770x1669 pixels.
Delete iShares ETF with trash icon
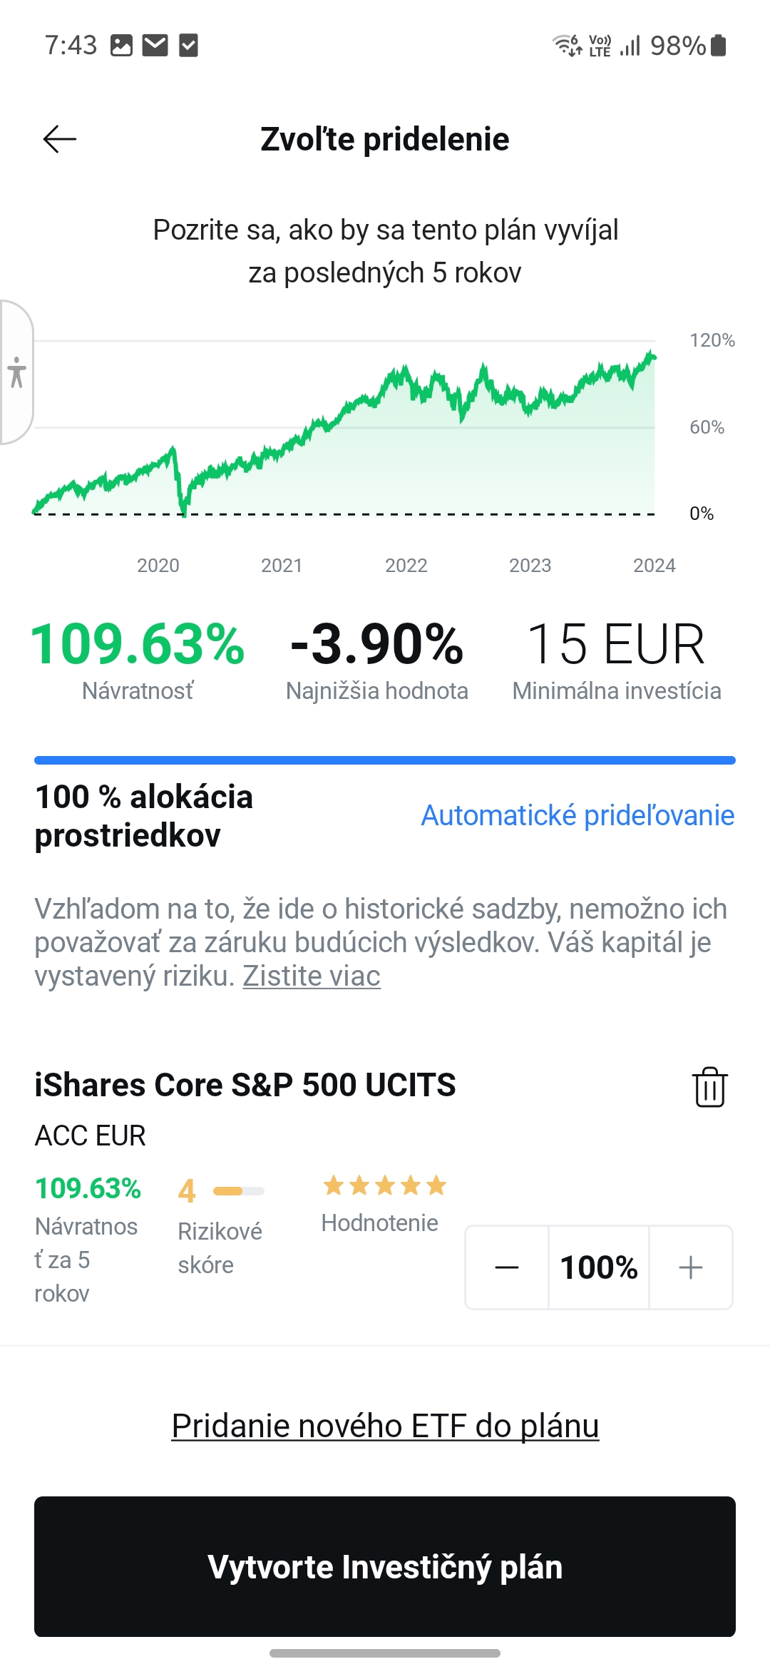[x=709, y=1087]
